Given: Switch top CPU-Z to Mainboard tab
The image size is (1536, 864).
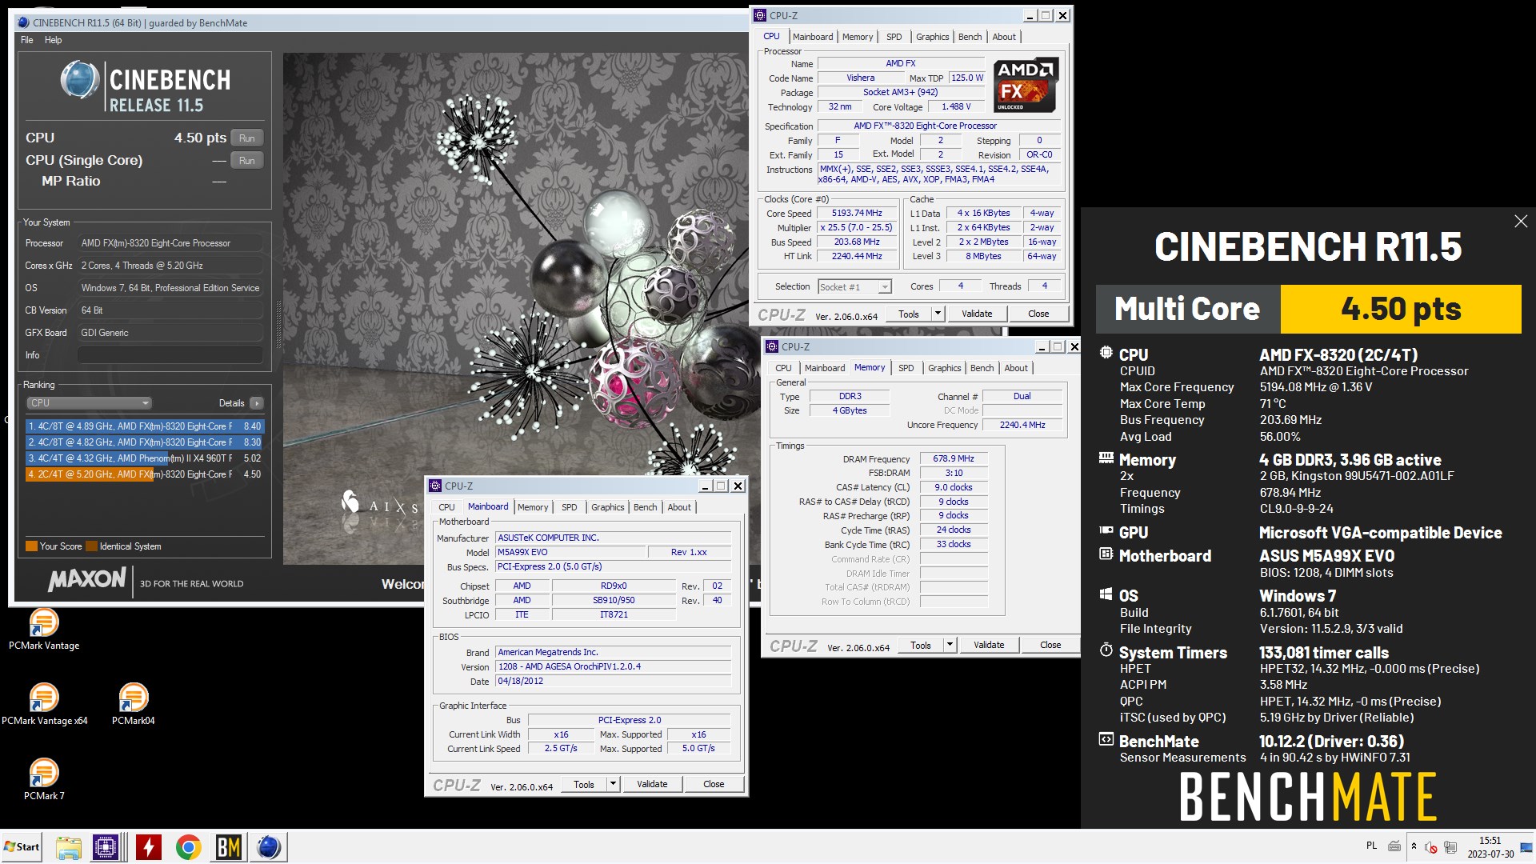Looking at the screenshot, I should [813, 37].
